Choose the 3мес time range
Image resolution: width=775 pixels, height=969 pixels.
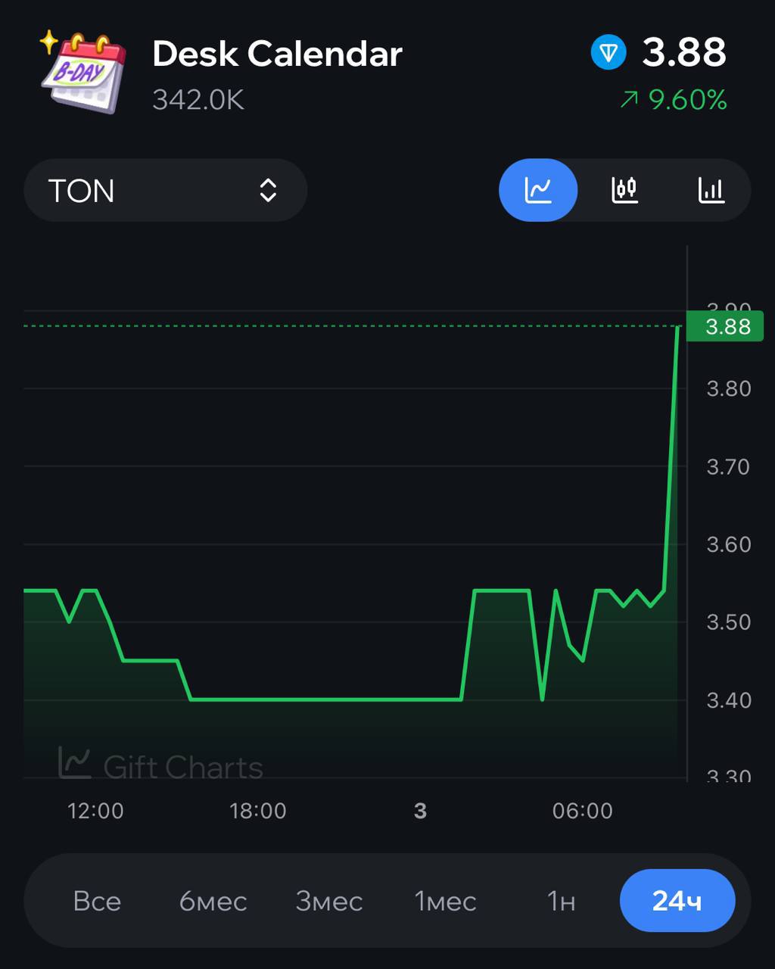(x=329, y=901)
